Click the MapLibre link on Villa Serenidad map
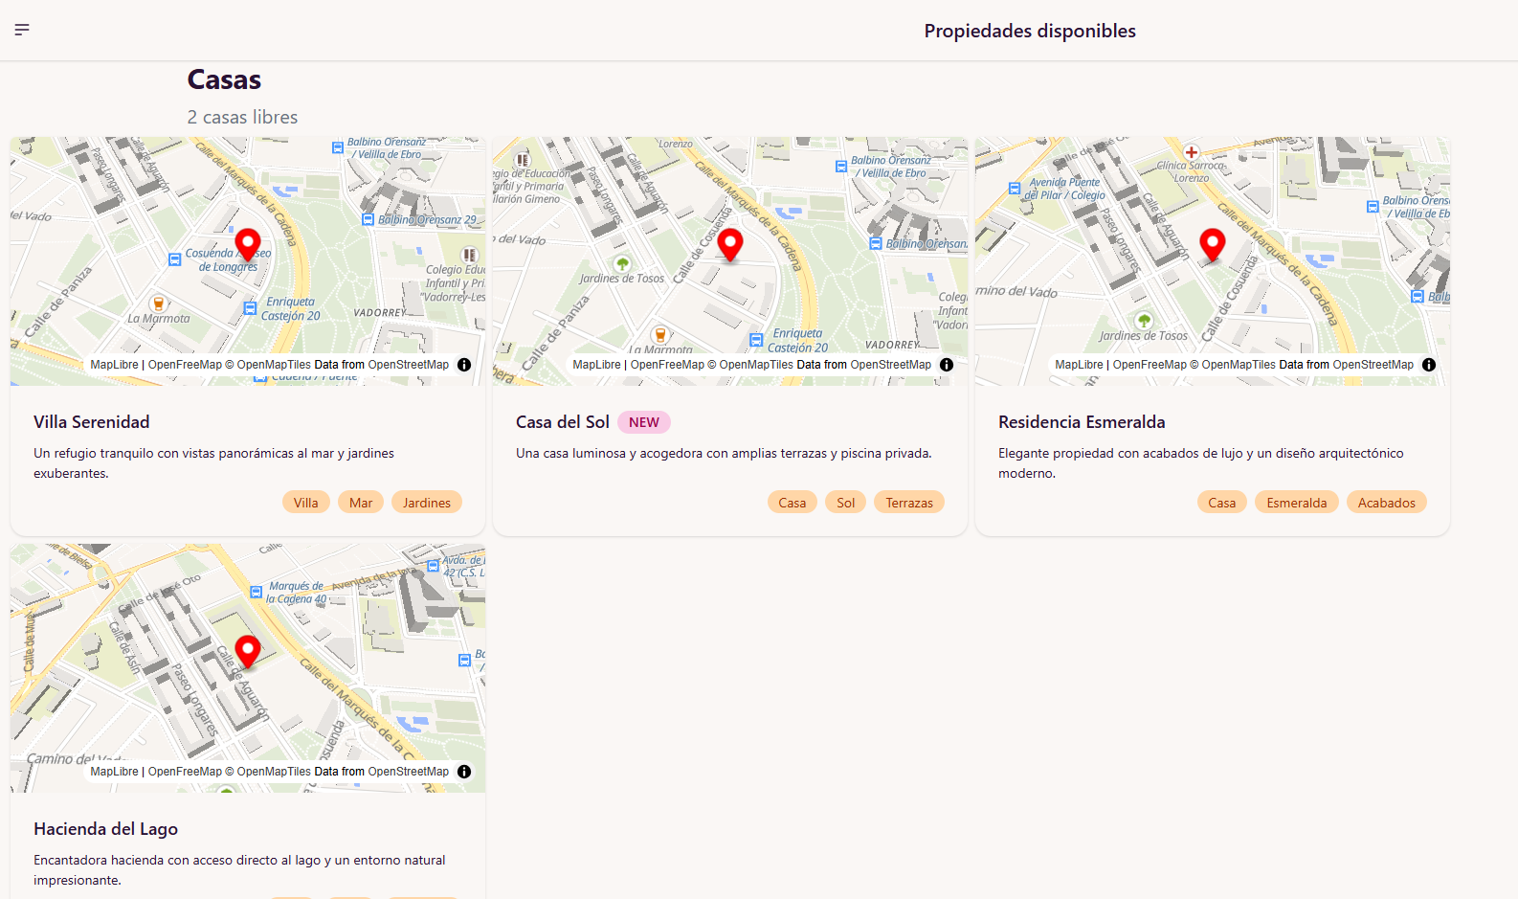The width and height of the screenshot is (1518, 899). click(114, 365)
